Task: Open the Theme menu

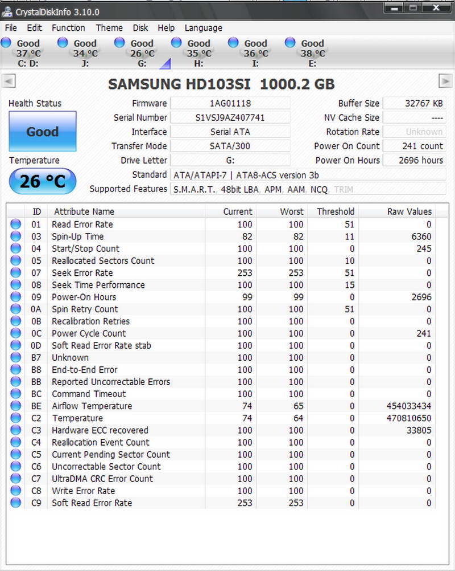Action: pyautogui.click(x=109, y=28)
